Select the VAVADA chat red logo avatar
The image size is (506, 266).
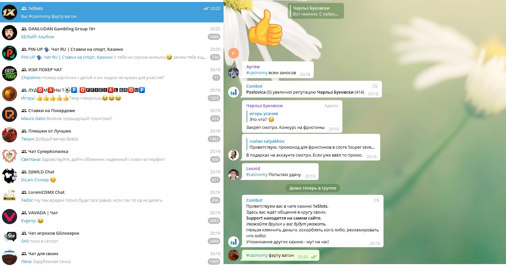pyautogui.click(x=10, y=217)
